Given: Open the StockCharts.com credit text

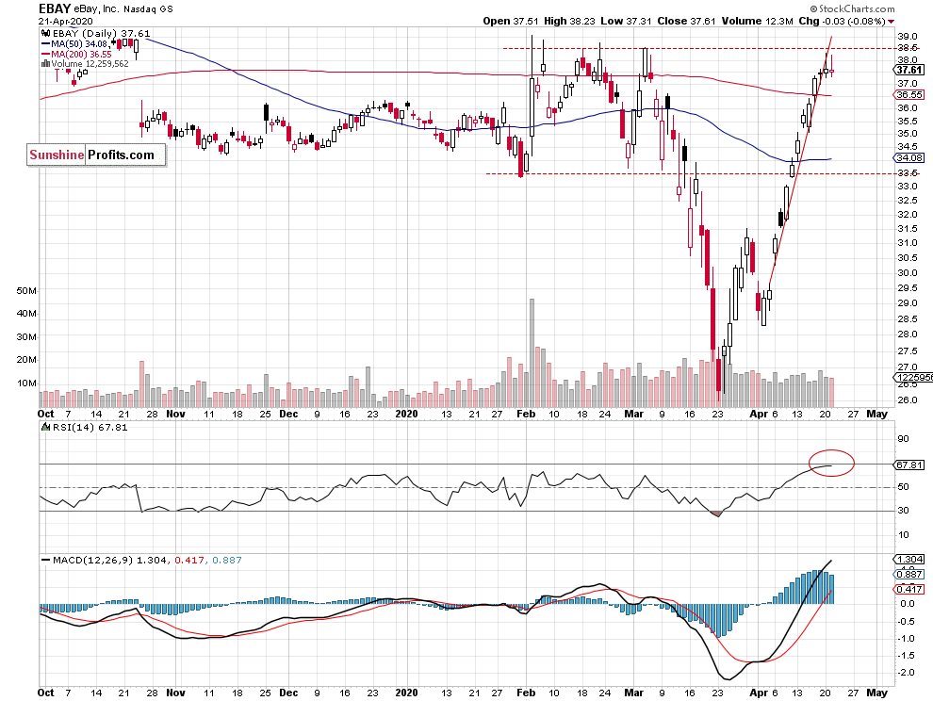Looking at the screenshot, I should coord(852,8).
